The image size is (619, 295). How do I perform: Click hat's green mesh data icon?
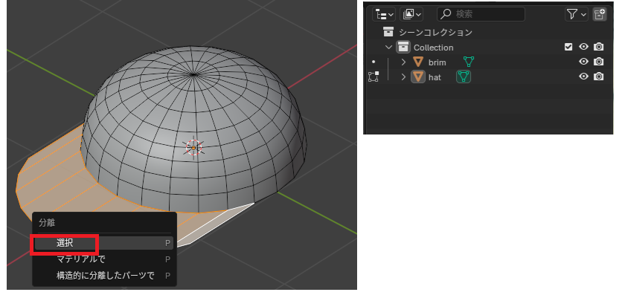[464, 77]
